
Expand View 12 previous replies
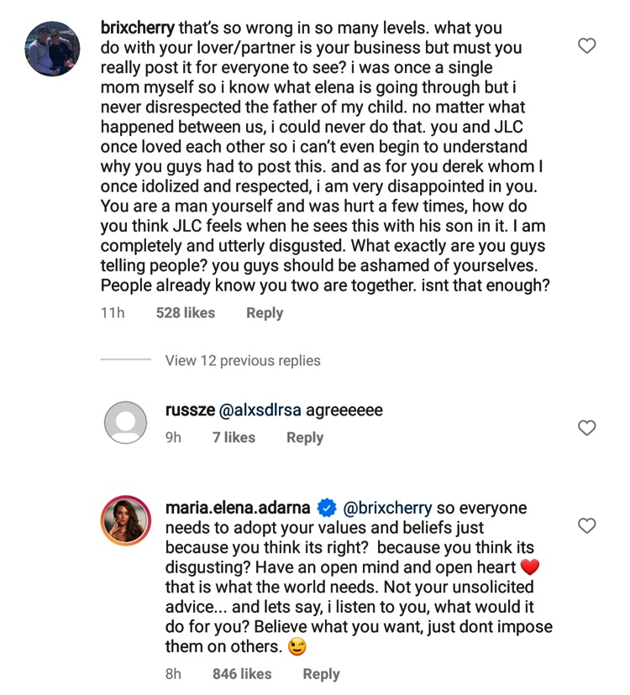243,361
